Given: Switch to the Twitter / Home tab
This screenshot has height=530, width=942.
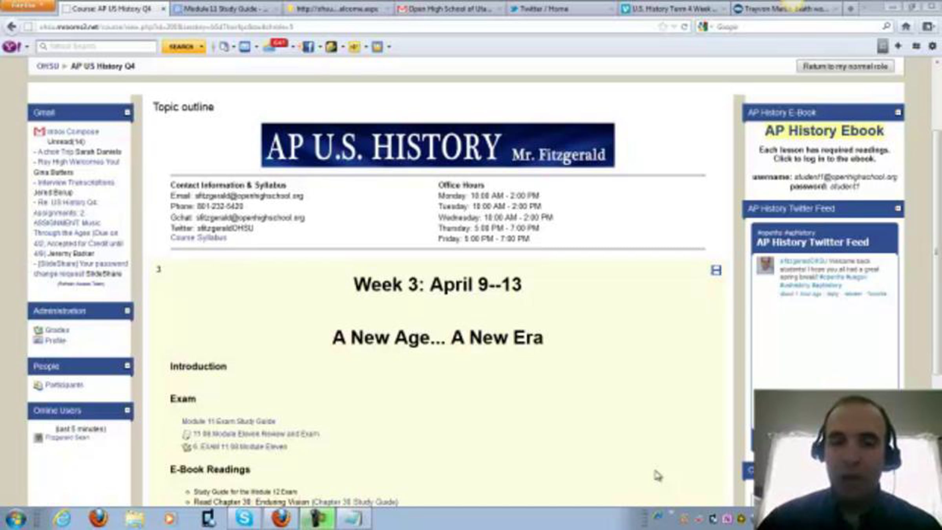Looking at the screenshot, I should (544, 9).
